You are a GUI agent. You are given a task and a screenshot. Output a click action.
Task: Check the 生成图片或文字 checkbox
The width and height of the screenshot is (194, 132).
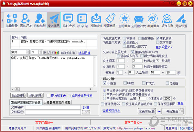pos(124,46)
